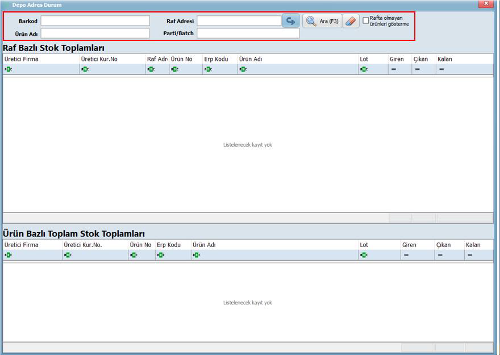Click Kalan equals filter icon in top grid
Screen dimensions: 500x355
click(441, 69)
